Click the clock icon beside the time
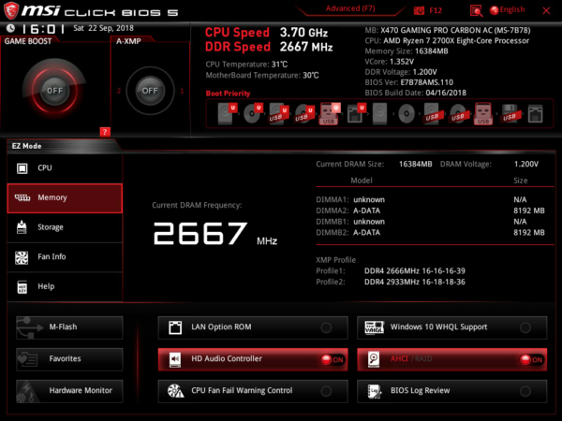Image resolution: width=562 pixels, height=421 pixels. [x=10, y=28]
